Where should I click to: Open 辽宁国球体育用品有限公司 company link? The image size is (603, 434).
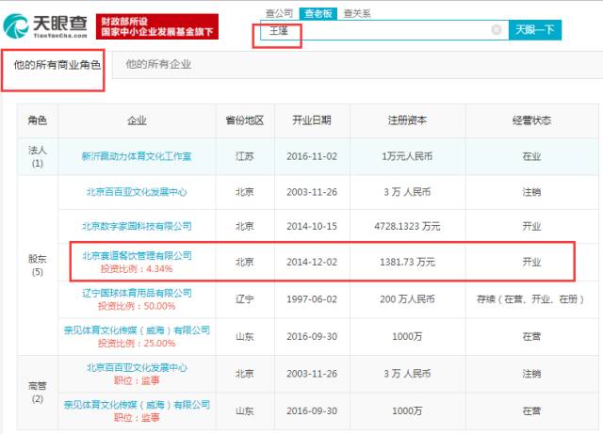click(137, 293)
